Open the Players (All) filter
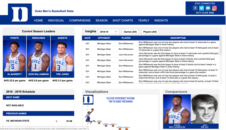Screen dimensions: 226x130 (x=150, y=32)
